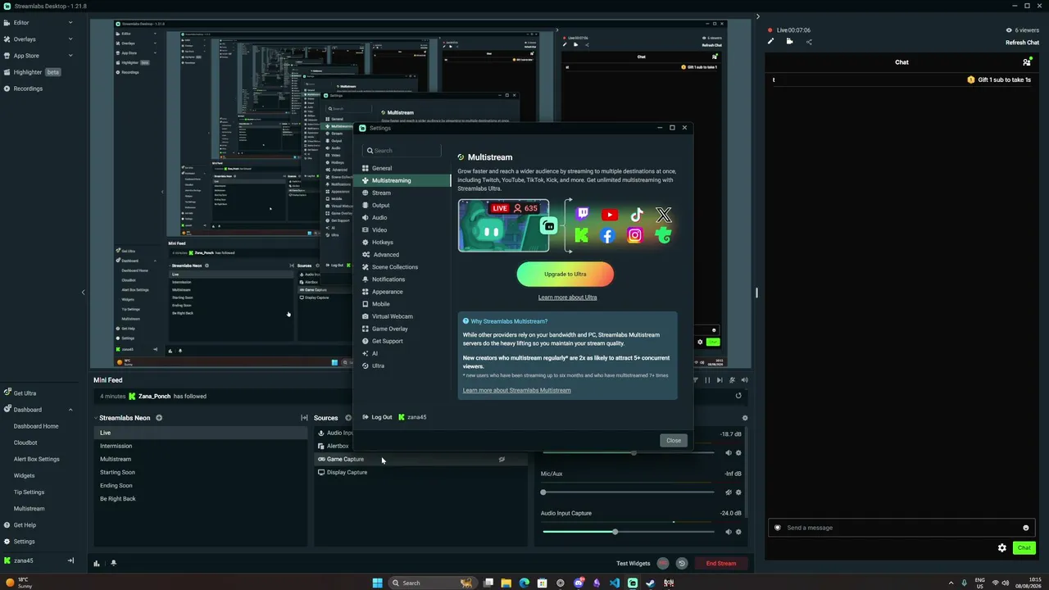
Task: Start the replay buffer icon
Action: pyautogui.click(x=681, y=564)
